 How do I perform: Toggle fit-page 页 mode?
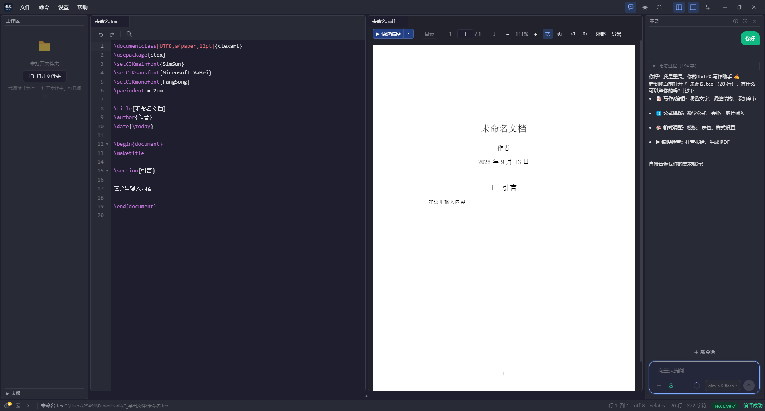(x=560, y=34)
